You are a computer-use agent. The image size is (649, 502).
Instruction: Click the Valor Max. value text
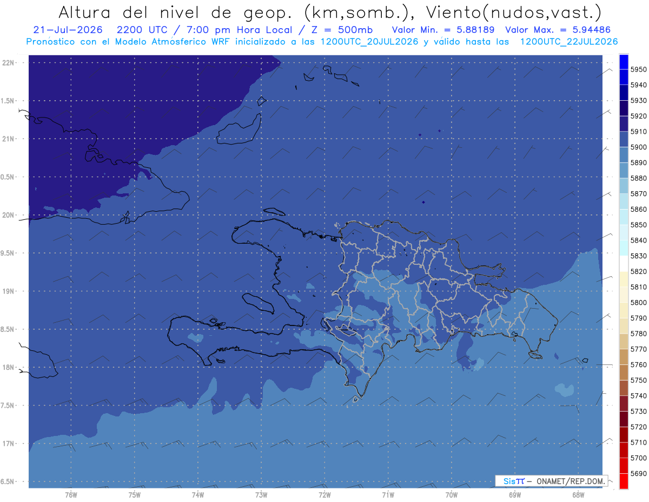pos(561,30)
